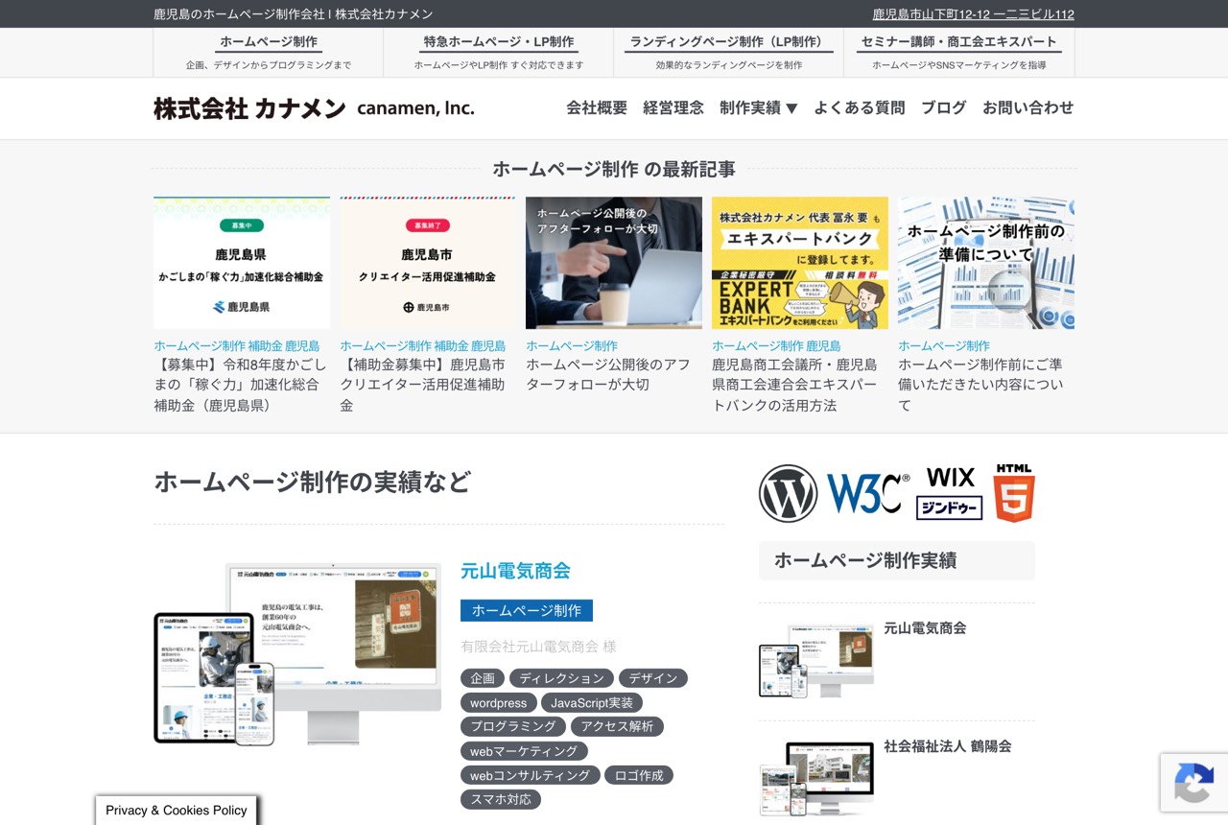
Task: Open the クリエイター活用促進補助金 article thumbnail
Action: click(428, 263)
